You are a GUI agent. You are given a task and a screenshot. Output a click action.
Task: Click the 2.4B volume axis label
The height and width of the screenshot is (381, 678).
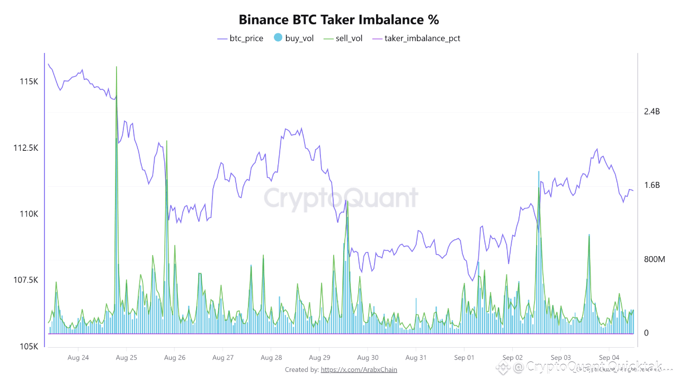pos(652,112)
